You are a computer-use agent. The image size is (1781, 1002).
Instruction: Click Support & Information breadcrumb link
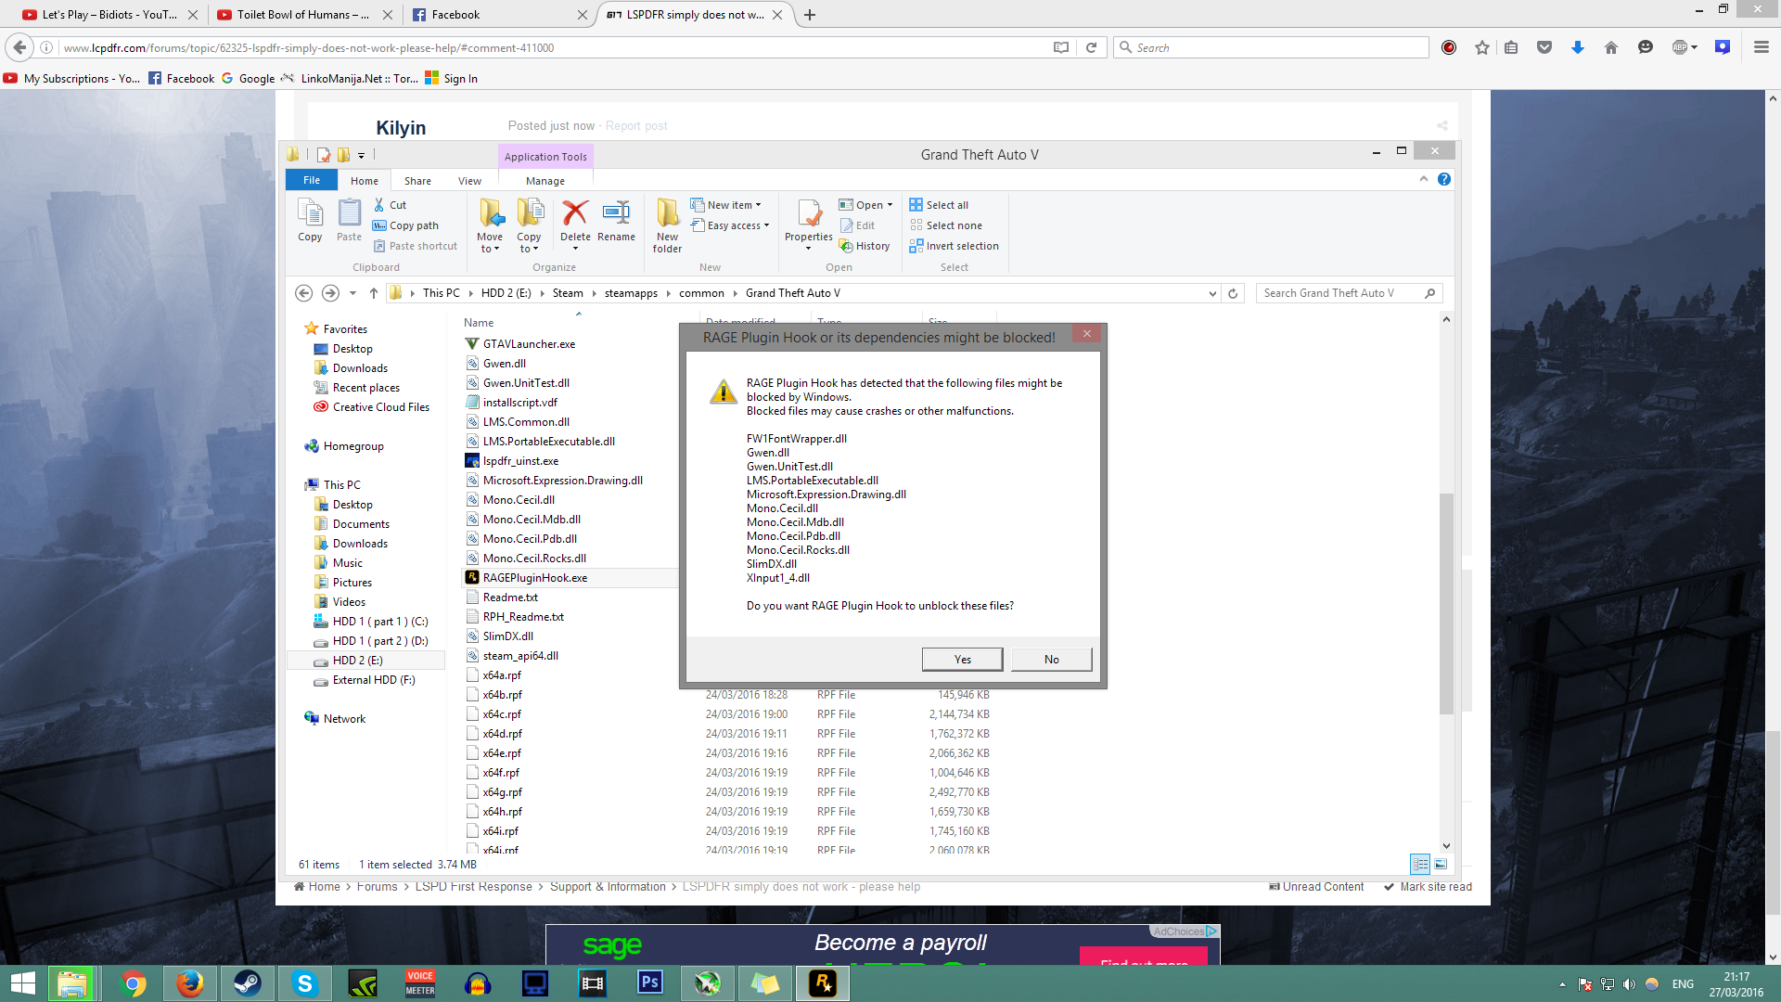pos(608,887)
